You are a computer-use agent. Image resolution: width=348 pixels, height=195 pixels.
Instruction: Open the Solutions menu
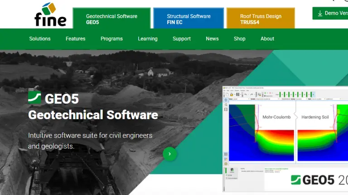point(40,39)
